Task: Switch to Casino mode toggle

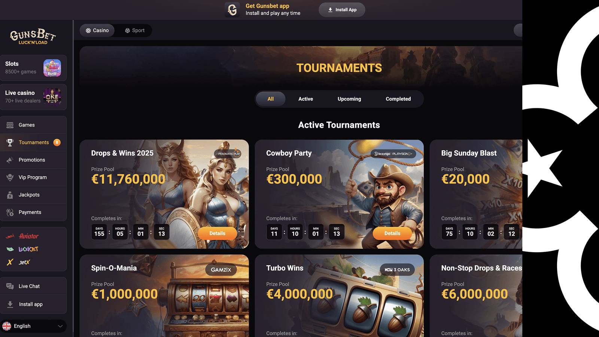Action: tap(97, 31)
